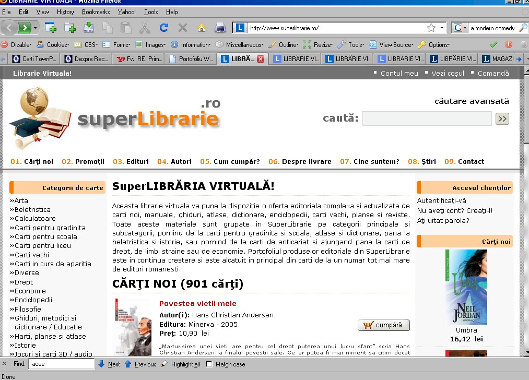Click the Cut scissors icon

click(145, 28)
